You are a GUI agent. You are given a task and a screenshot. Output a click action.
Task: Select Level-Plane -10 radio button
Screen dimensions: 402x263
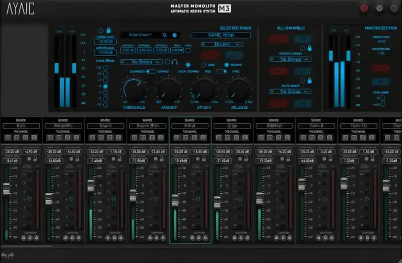point(105,105)
